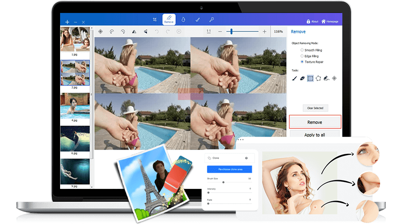Click the move/pan arrows icon in toolbar
Image resolution: width=402 pixels, height=224 pixels.
pos(101,31)
